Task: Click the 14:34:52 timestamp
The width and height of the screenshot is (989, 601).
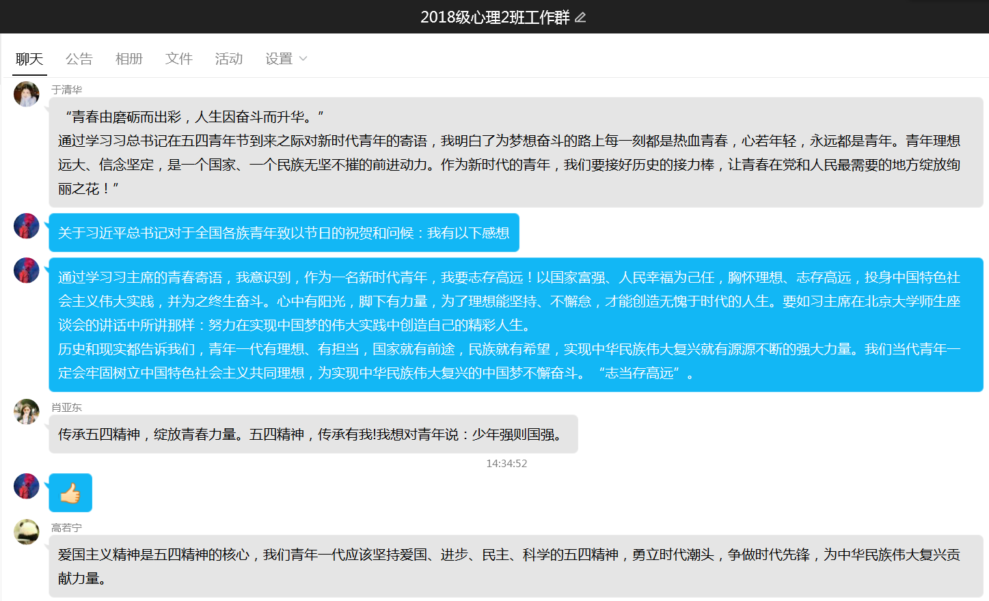Action: pyautogui.click(x=506, y=463)
